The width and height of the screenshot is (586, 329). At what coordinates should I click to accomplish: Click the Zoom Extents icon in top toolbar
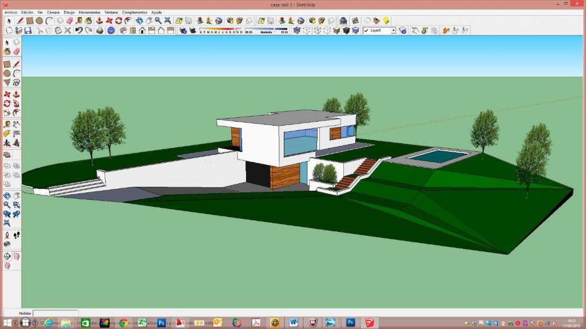167,21
